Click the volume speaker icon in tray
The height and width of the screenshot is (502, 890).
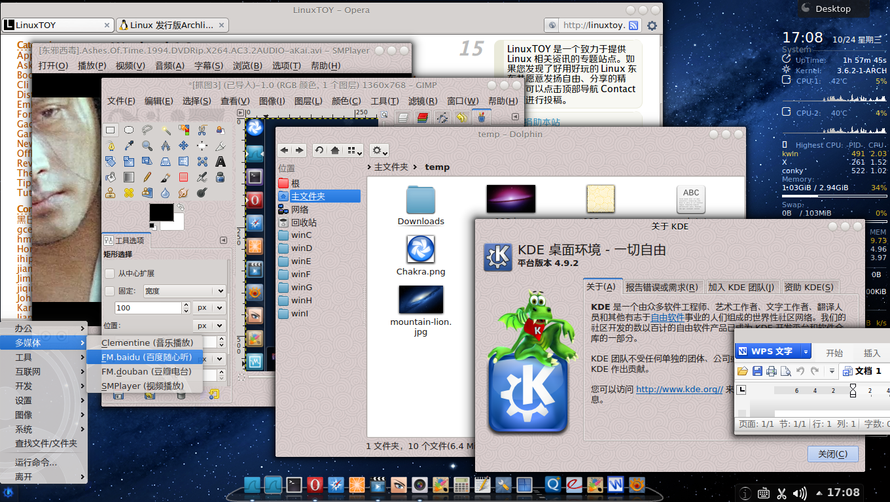799,493
